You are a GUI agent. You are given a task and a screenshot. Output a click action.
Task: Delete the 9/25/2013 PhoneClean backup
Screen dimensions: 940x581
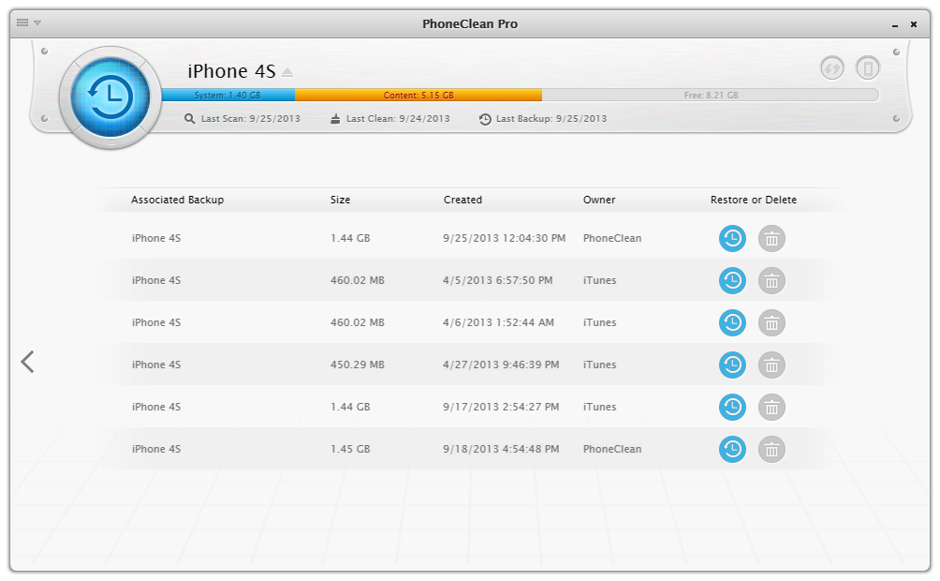pyautogui.click(x=771, y=238)
